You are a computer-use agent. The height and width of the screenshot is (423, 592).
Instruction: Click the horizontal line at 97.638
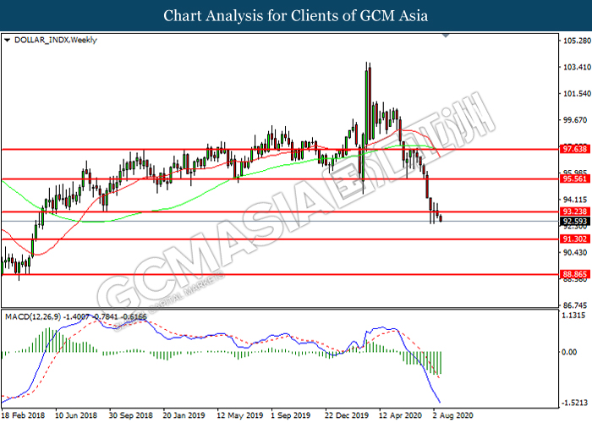pyautogui.click(x=279, y=150)
